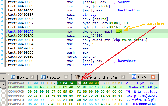Follow the sub_42486C call target
The image size is (168, 106).
tap(92, 36)
